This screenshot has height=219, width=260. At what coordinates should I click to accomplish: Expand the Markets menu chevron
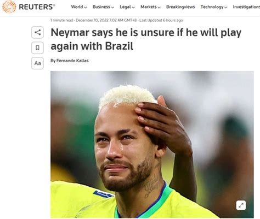pos(159,7)
